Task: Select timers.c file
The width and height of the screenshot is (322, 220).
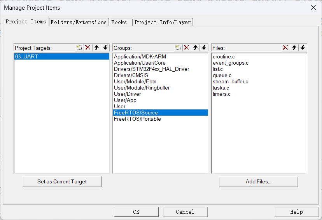Action: pyautogui.click(x=259, y=94)
